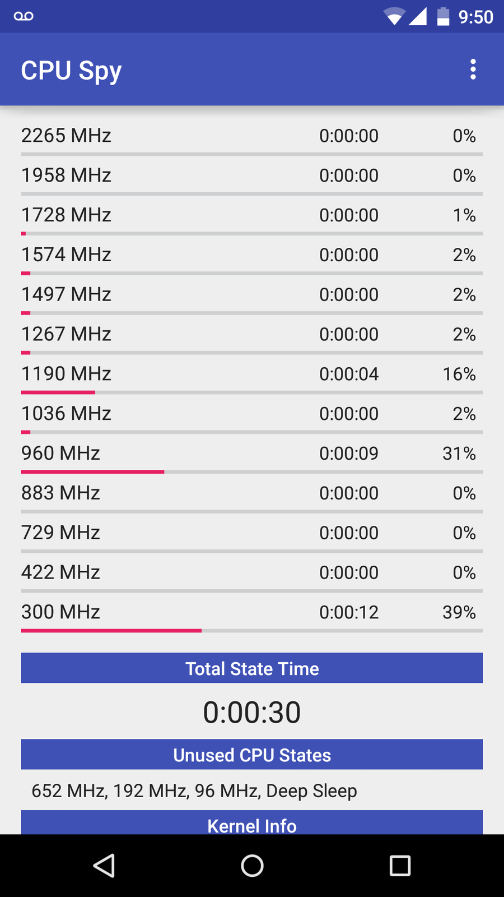Click the Unused CPU States header
This screenshot has width=504, height=897.
pos(252,755)
